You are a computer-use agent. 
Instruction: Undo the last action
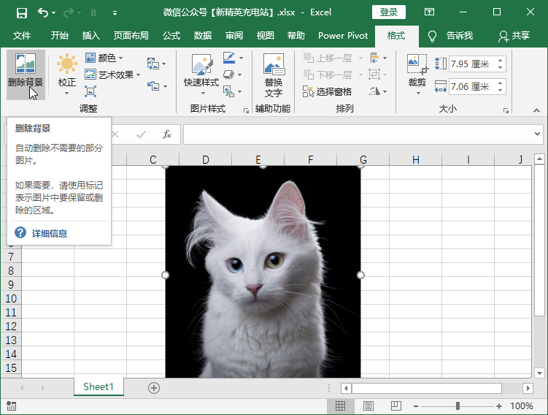pos(43,12)
